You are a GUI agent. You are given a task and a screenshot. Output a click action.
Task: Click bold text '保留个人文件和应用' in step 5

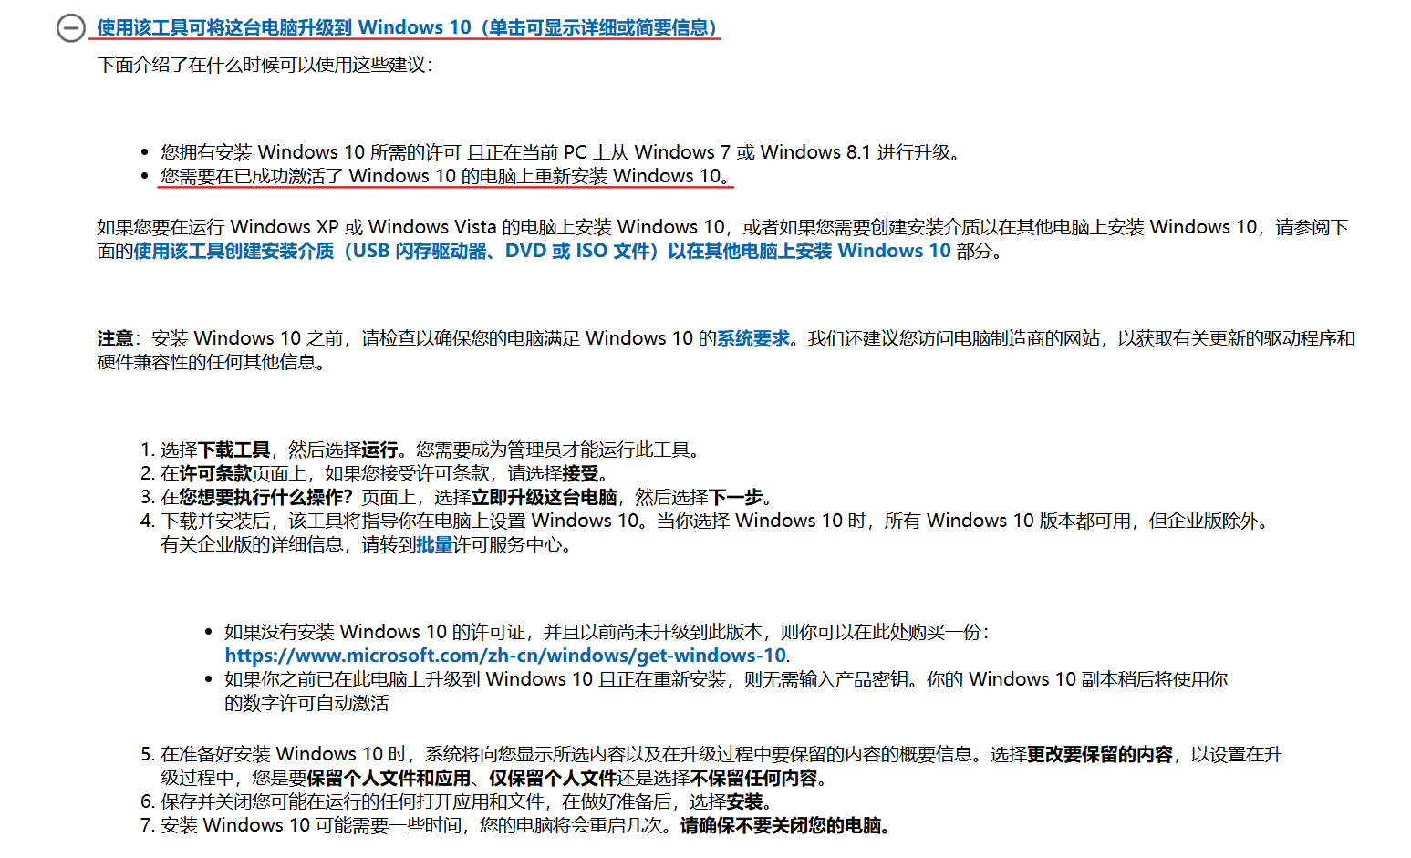[x=389, y=778]
